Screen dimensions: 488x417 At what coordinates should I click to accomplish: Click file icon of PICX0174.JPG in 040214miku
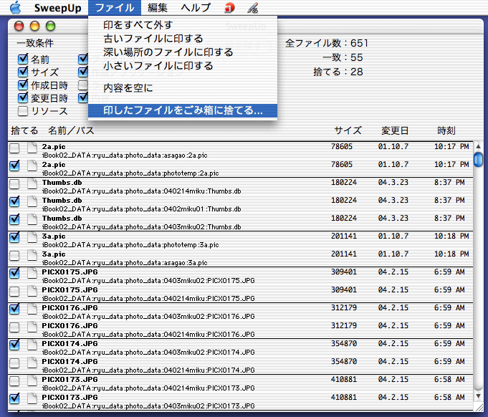click(32, 363)
